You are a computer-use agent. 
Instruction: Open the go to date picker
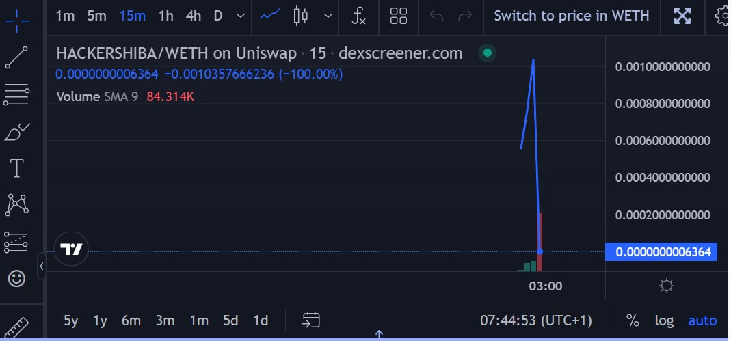coord(311,320)
